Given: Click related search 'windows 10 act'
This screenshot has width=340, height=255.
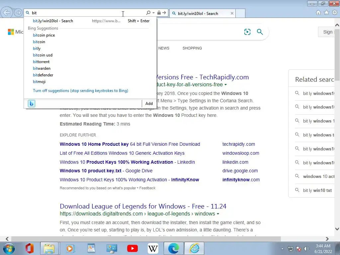Looking at the screenshot, I should 318,177.
